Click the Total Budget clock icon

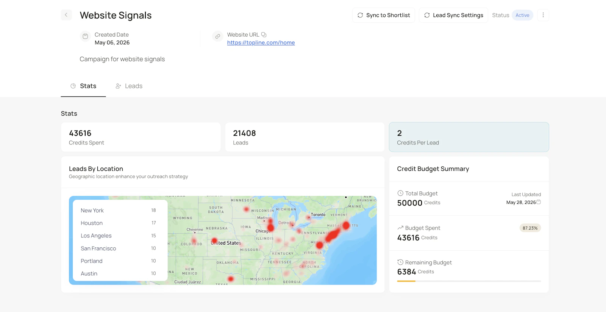coord(400,193)
